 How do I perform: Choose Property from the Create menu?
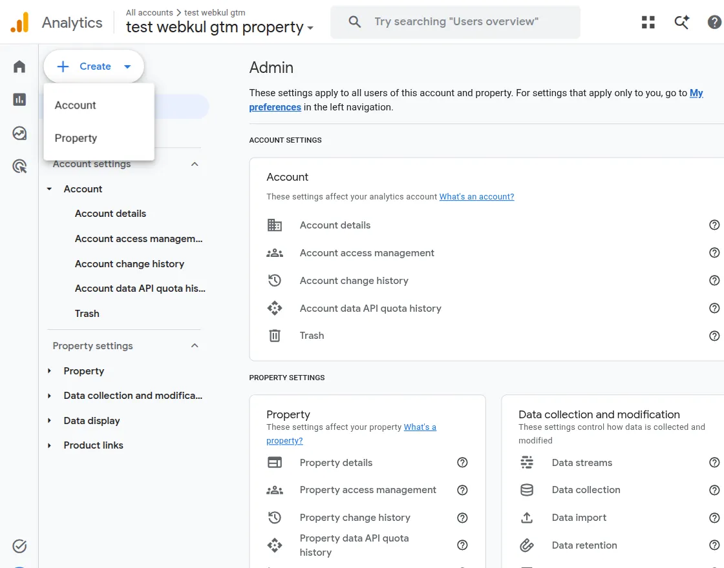pos(99,138)
